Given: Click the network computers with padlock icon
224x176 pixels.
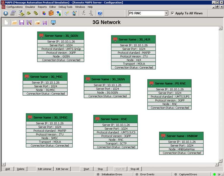Looking at the screenshot, I should pos(58,13).
